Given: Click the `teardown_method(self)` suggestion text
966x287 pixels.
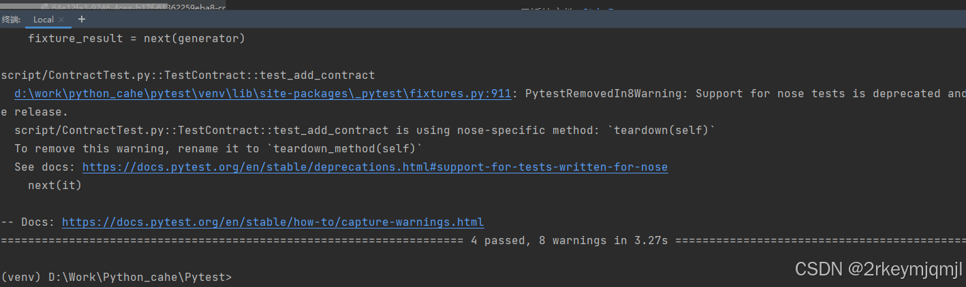Looking at the screenshot, I should coord(344,149).
